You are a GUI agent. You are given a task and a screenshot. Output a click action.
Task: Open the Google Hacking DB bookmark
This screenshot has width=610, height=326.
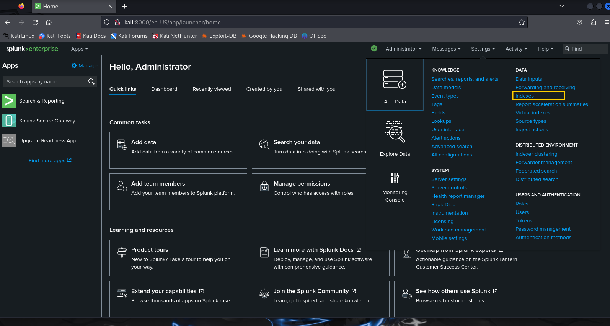tap(269, 36)
